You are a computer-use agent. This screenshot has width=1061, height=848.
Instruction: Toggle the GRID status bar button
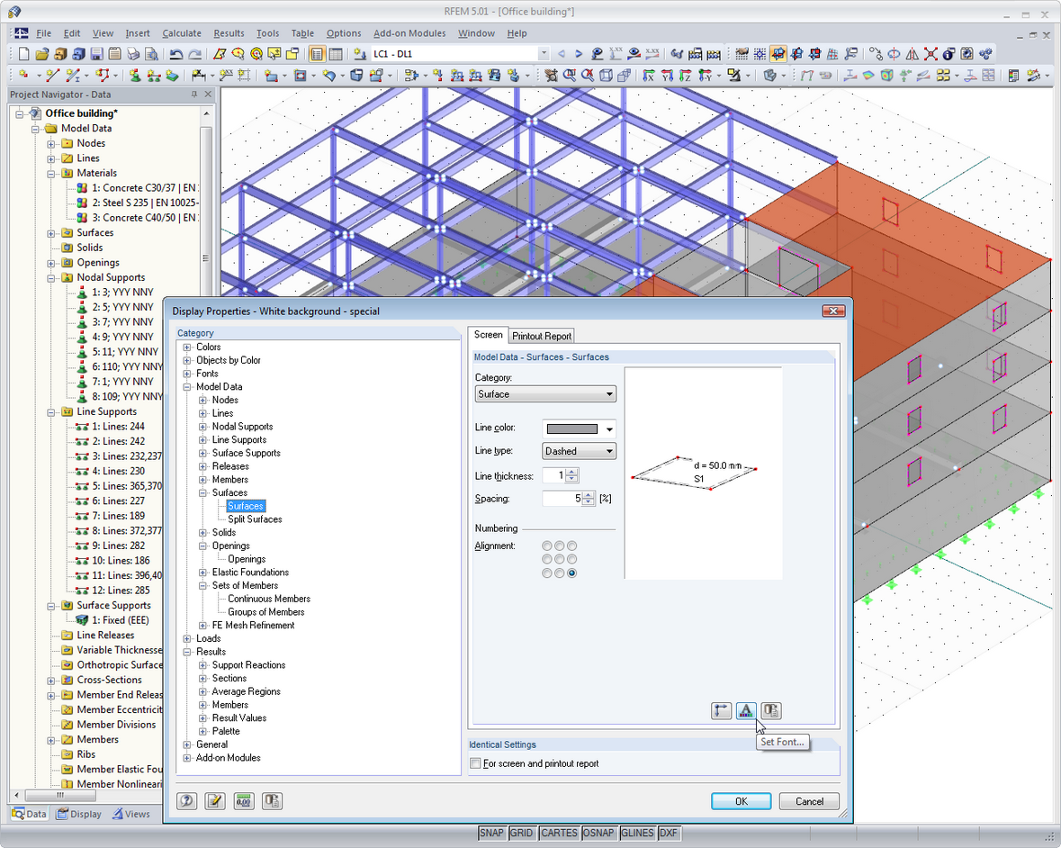click(x=521, y=833)
